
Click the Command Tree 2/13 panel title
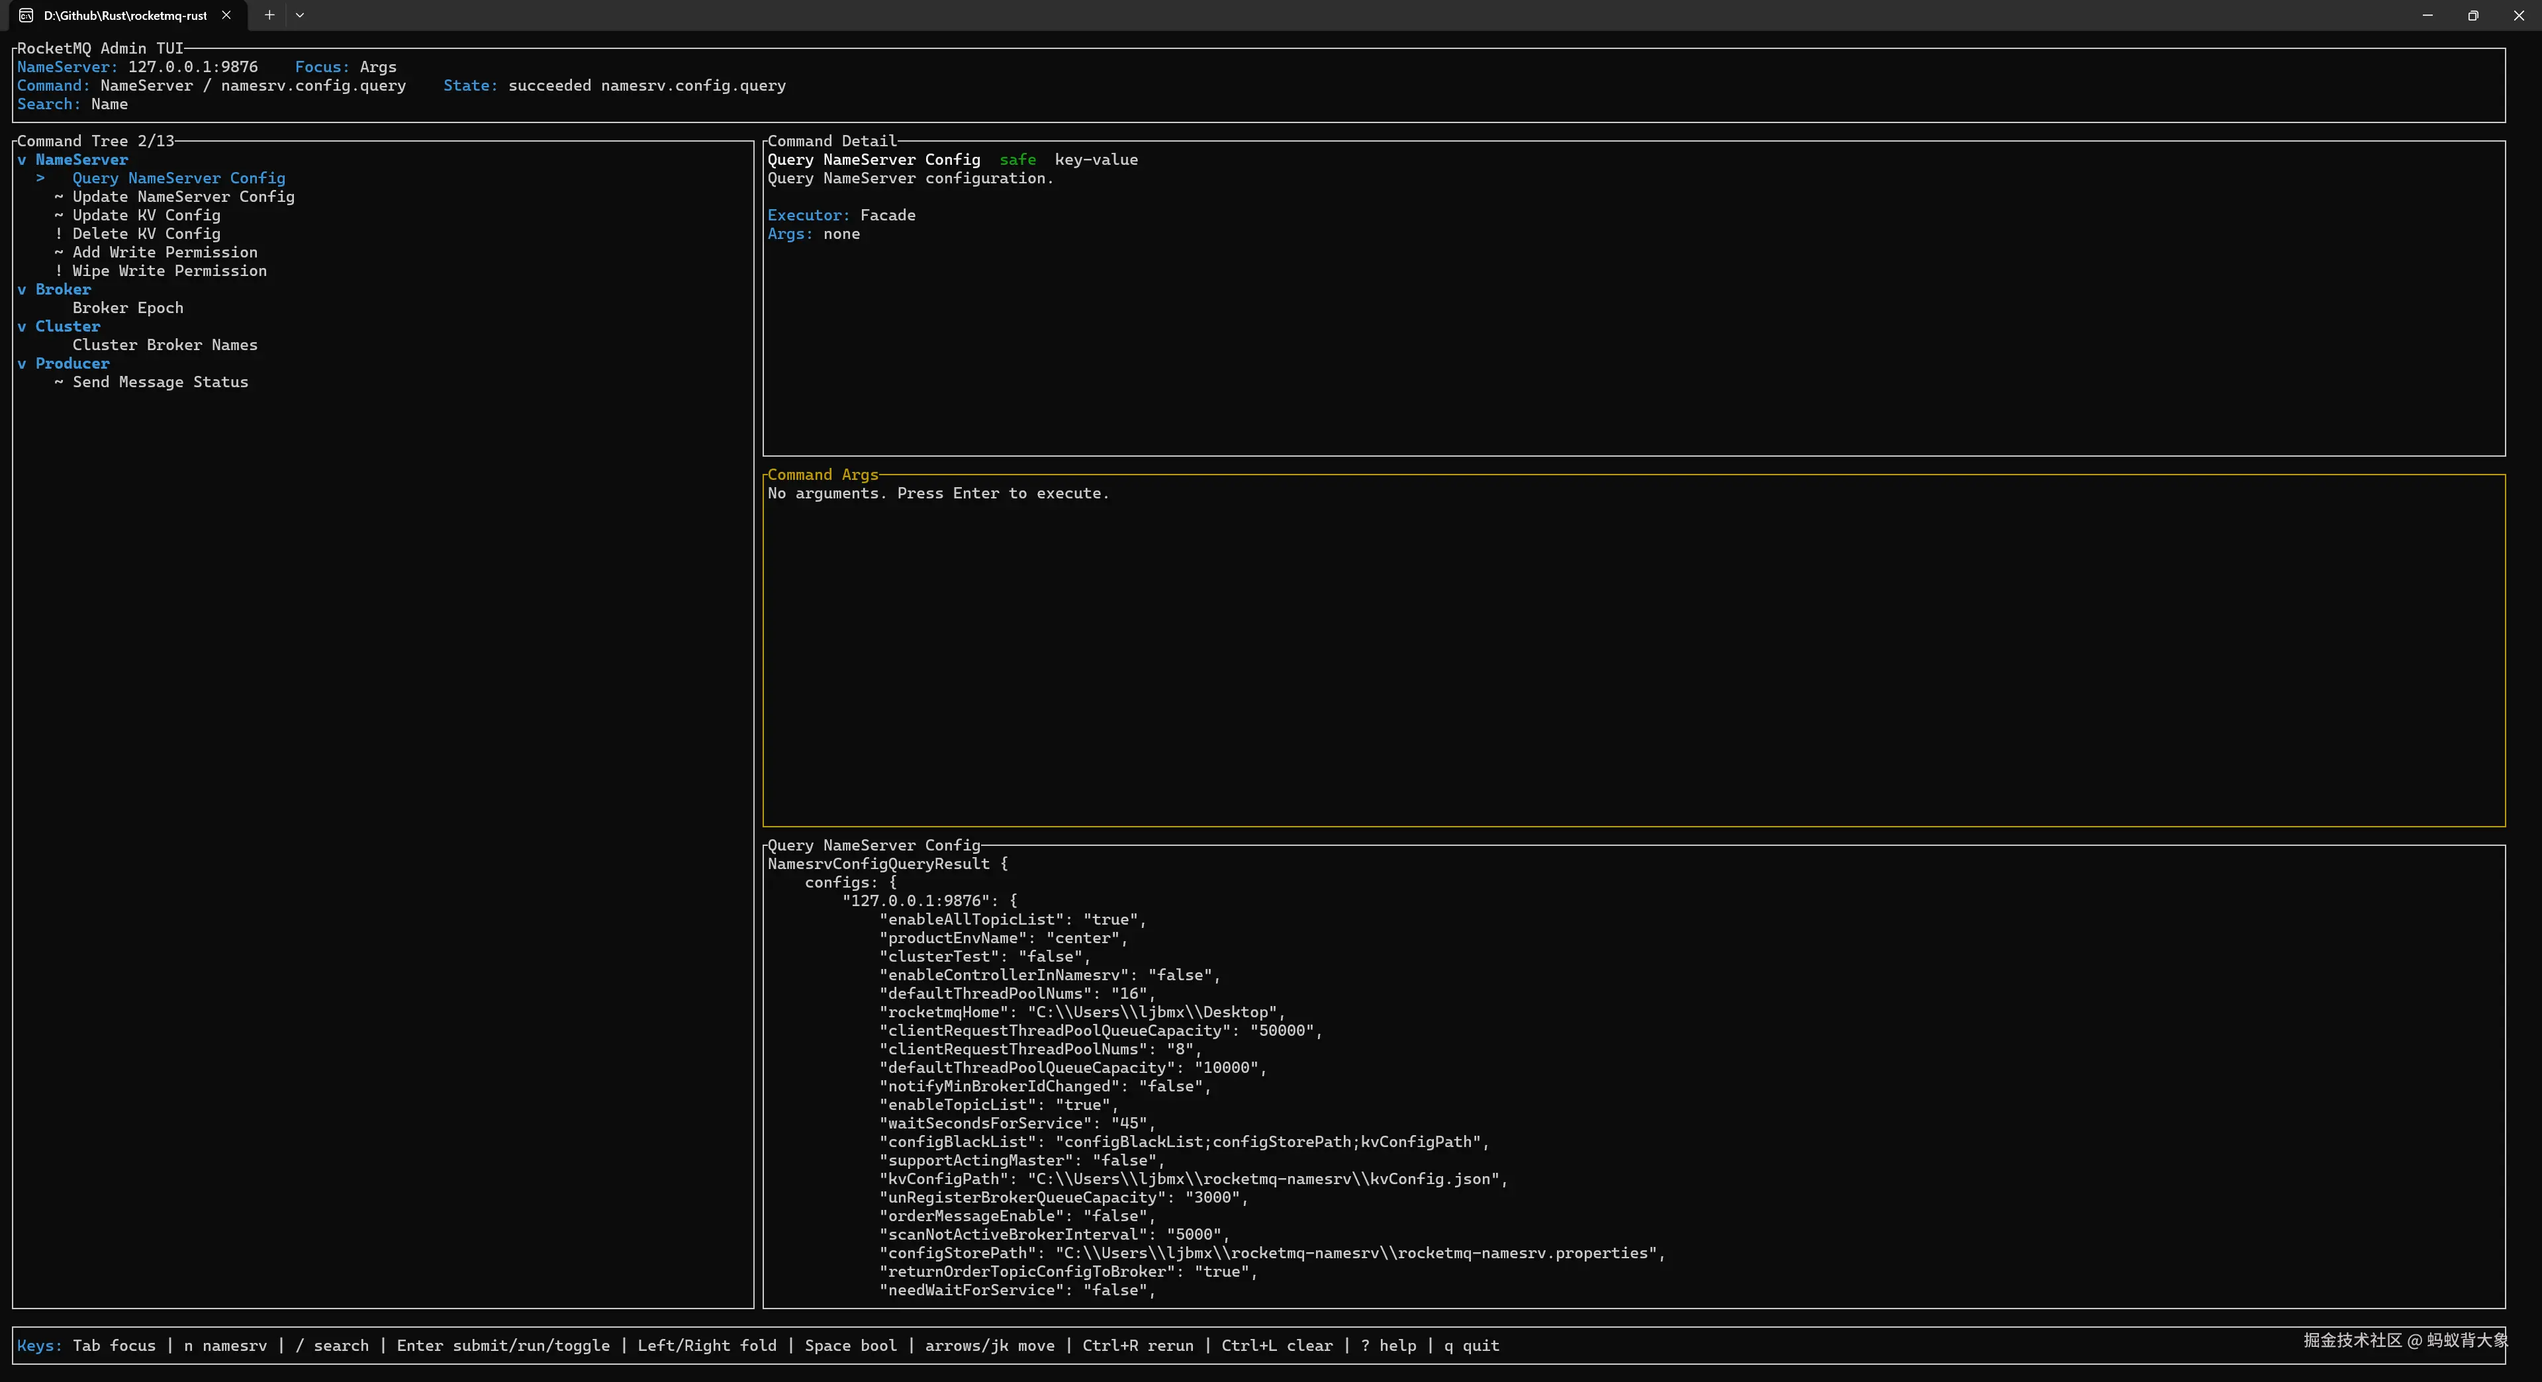pyautogui.click(x=96, y=141)
